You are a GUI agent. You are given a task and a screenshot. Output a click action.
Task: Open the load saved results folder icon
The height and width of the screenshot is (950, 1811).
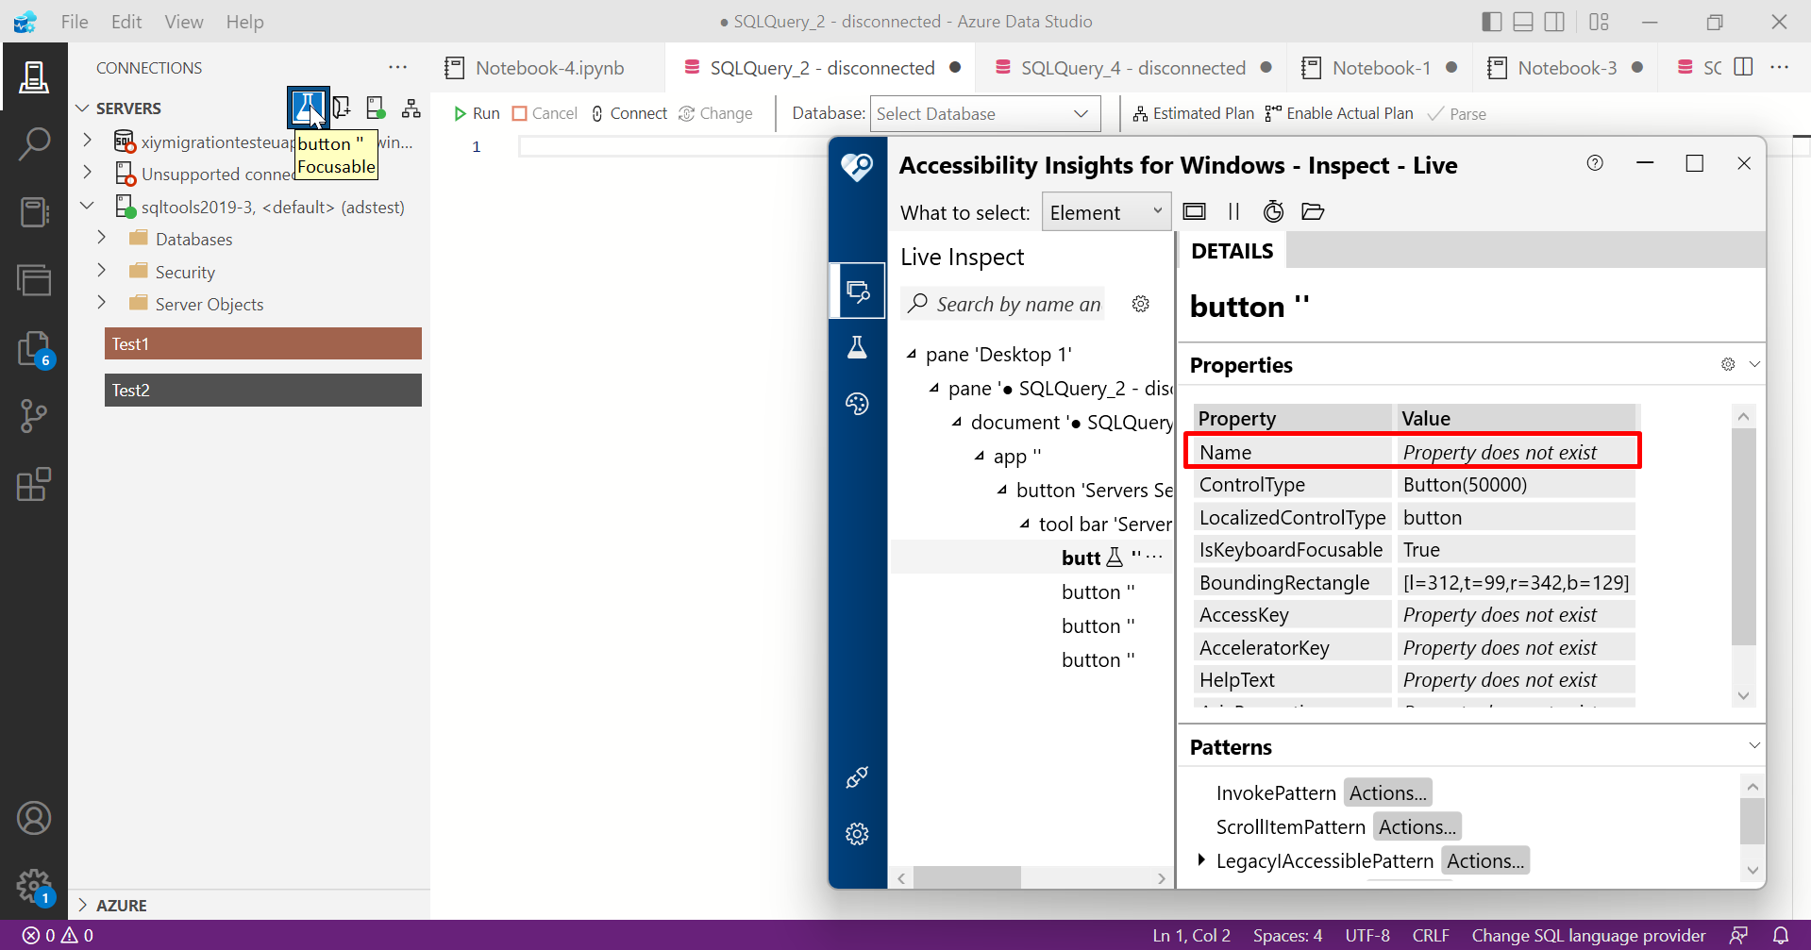pyautogui.click(x=1313, y=211)
